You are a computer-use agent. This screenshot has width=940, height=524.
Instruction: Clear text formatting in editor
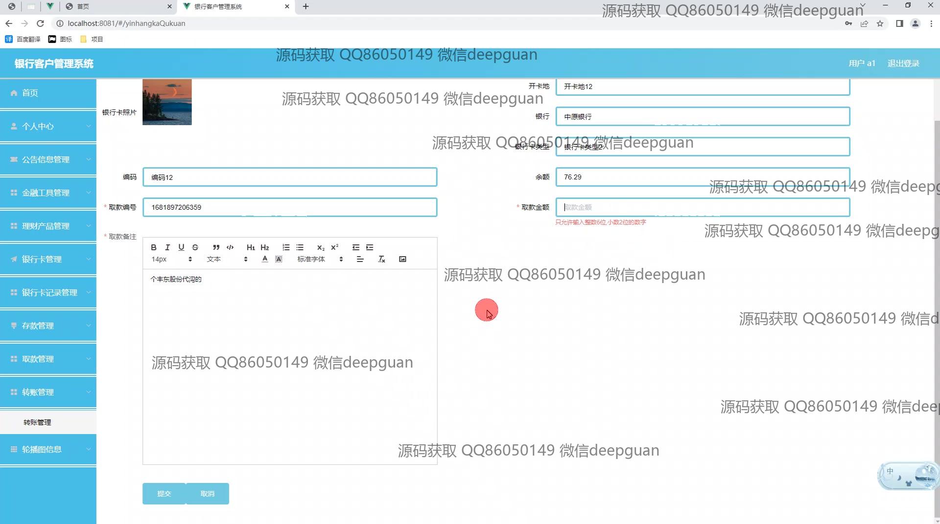pyautogui.click(x=381, y=259)
